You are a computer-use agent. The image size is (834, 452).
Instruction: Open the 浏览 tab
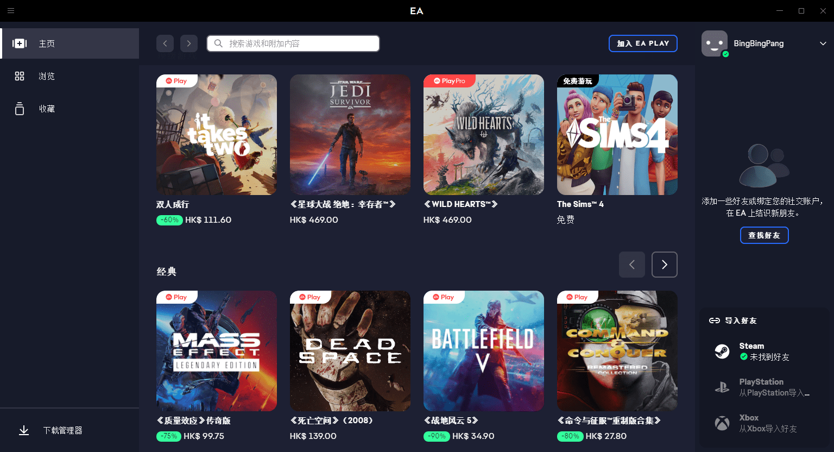point(69,76)
